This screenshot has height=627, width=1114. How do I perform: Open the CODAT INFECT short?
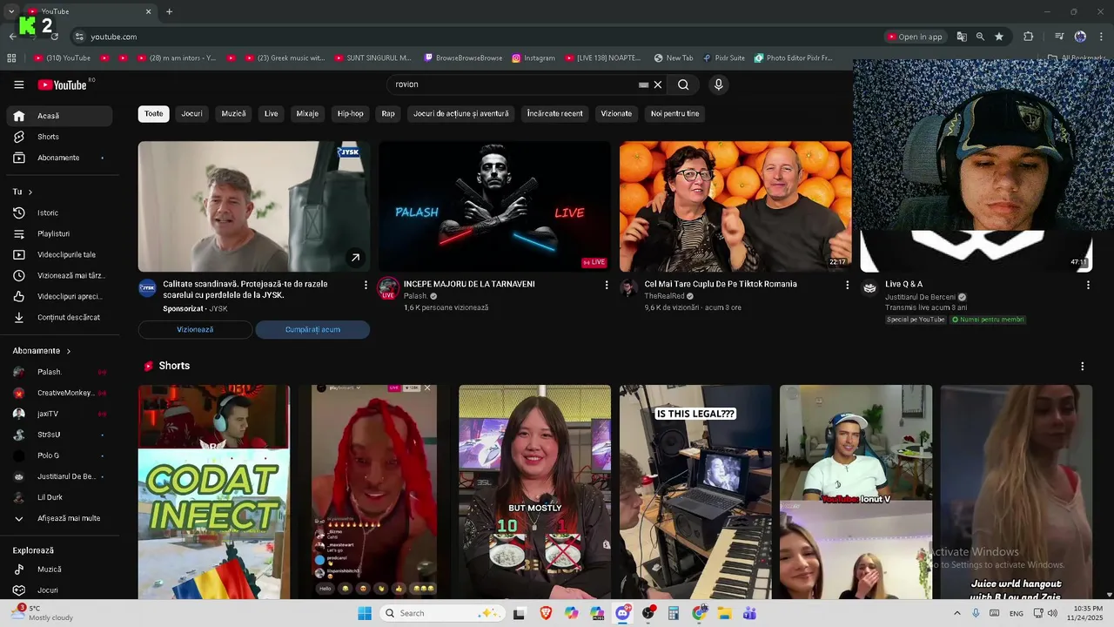214,492
